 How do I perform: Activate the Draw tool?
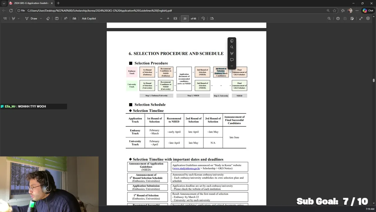pyautogui.click(x=31, y=18)
